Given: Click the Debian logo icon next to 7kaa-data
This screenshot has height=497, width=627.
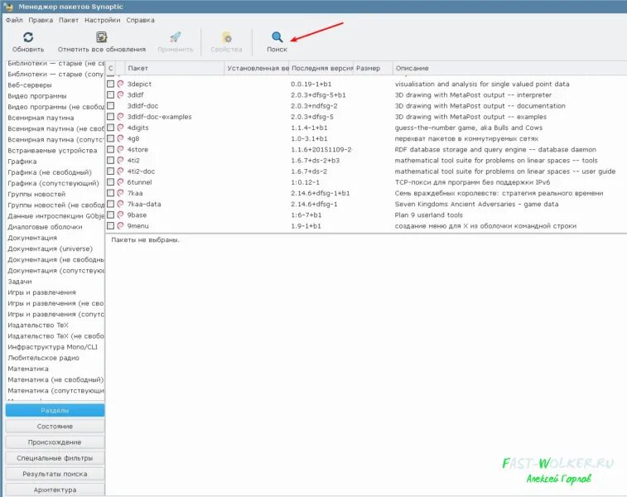Looking at the screenshot, I should (120, 204).
